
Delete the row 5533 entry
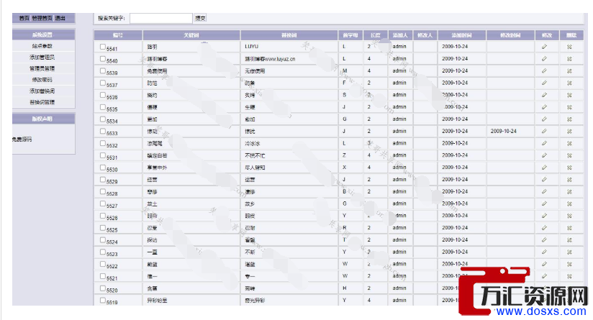(x=569, y=132)
